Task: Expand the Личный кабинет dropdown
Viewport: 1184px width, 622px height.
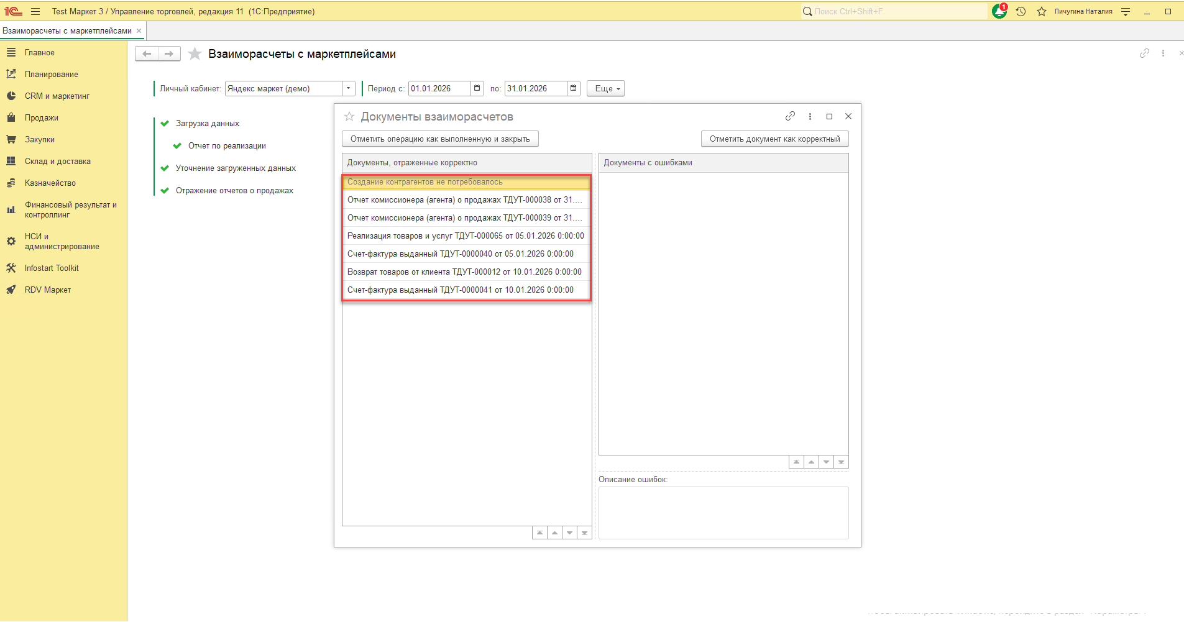Action: click(349, 88)
